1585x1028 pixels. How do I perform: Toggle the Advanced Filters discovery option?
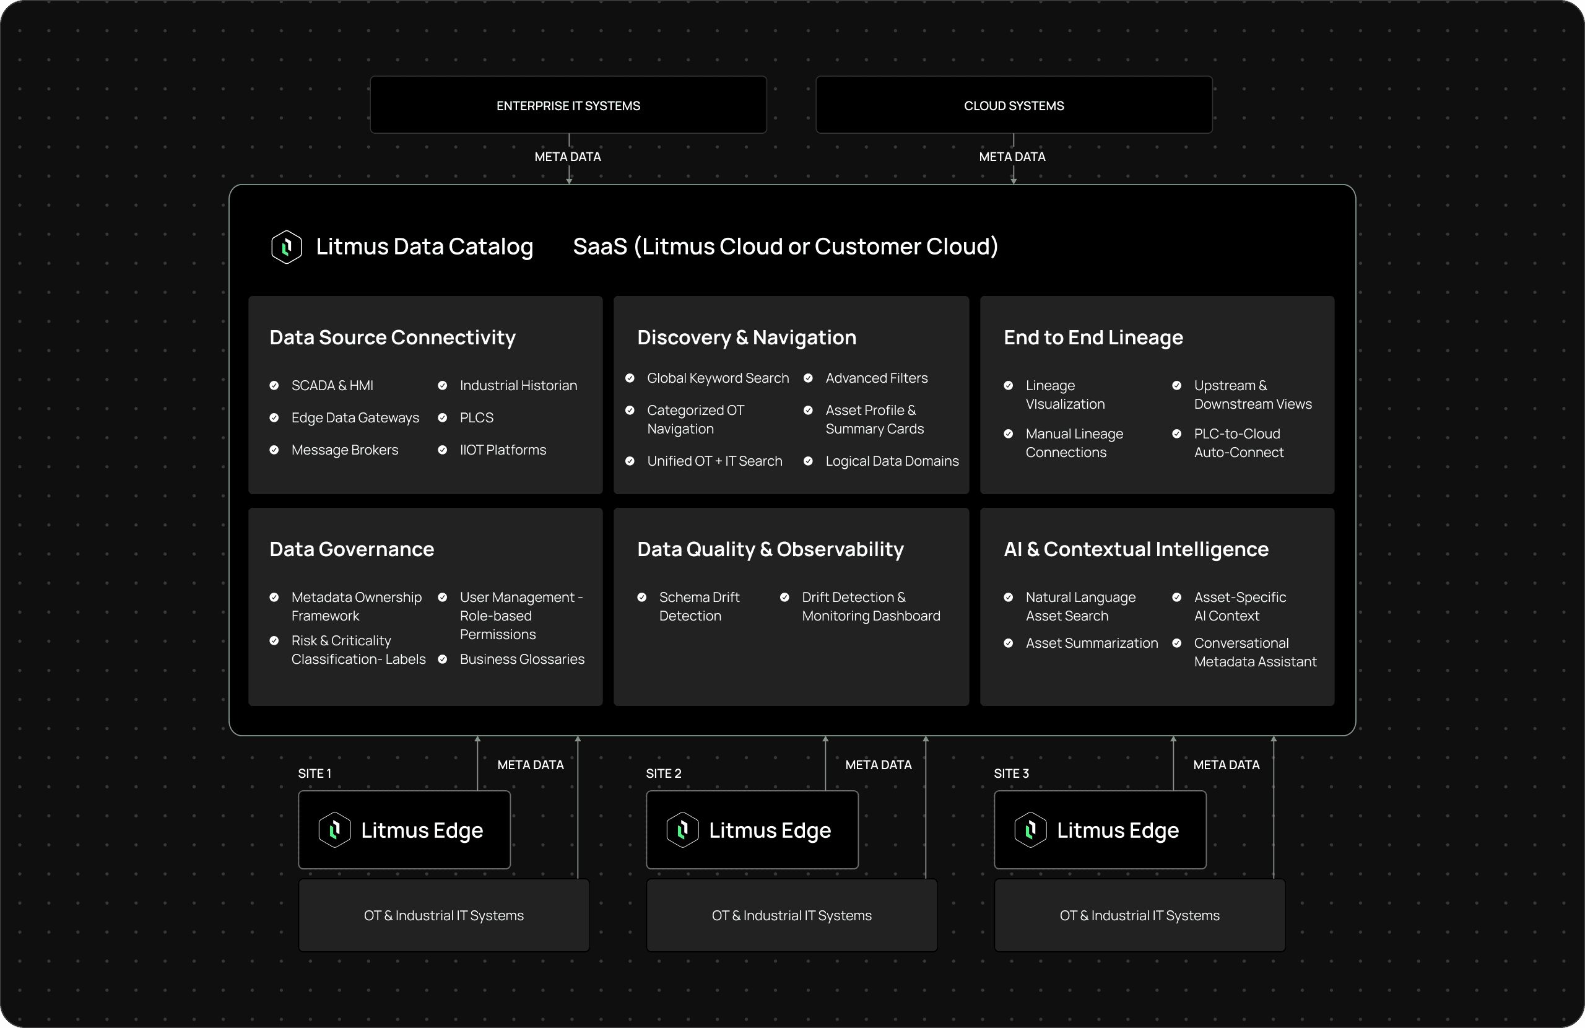877,378
